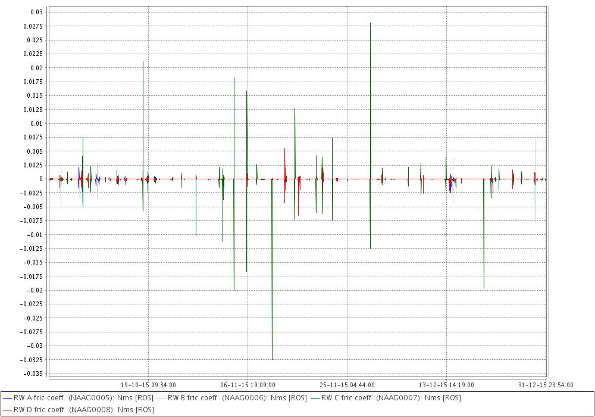Screen dimensions: 595x417
Task: Click the -0.02 y-axis label
Action: pos(35,290)
